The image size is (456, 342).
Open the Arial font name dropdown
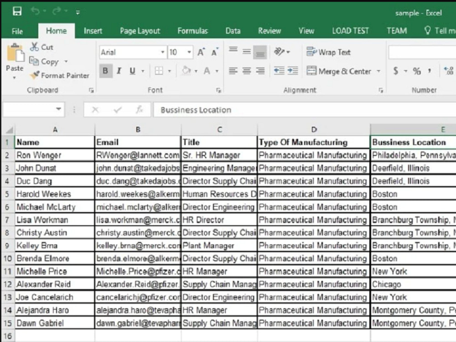163,52
